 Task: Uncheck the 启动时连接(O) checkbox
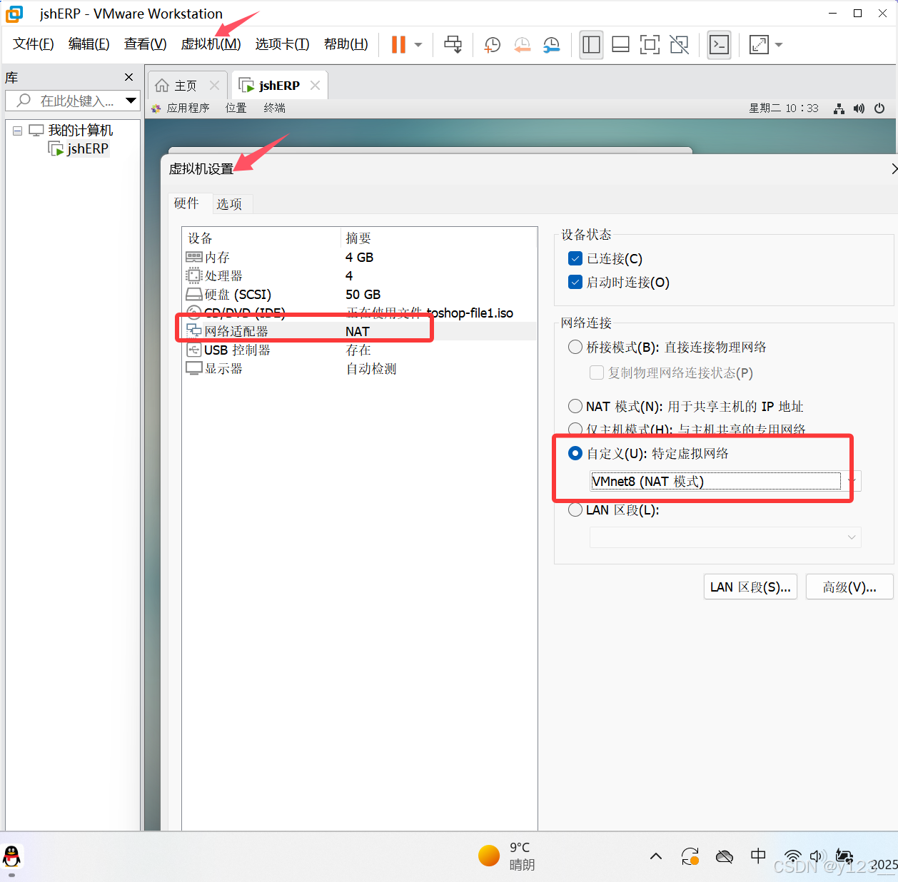pyautogui.click(x=575, y=282)
